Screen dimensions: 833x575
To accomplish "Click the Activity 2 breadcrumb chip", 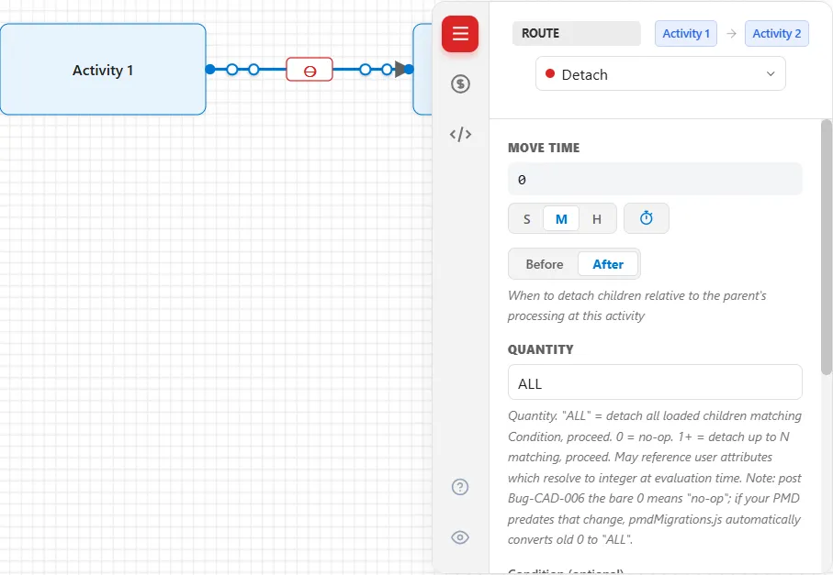I will [x=777, y=33].
